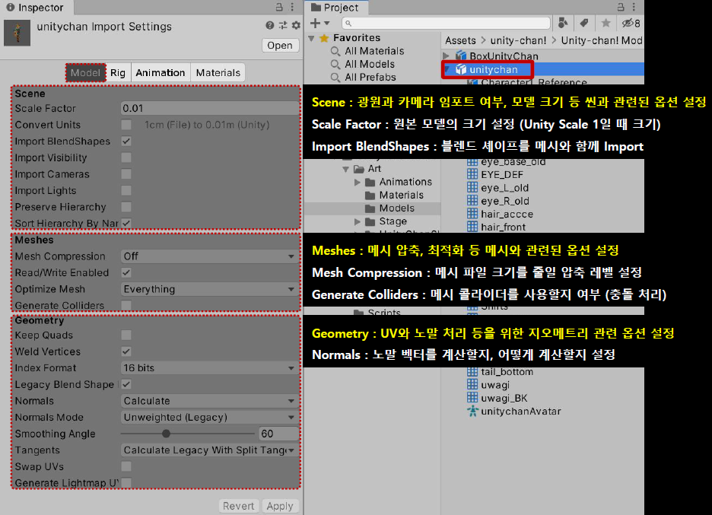
Task: Toggle the Import Visibility checkbox
Action: pos(126,157)
